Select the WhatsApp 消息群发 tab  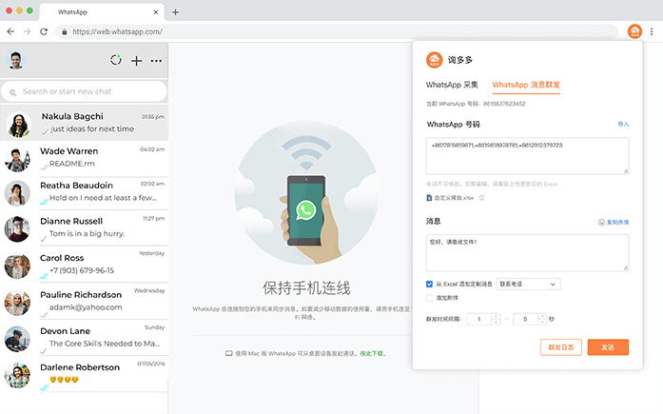(x=526, y=85)
